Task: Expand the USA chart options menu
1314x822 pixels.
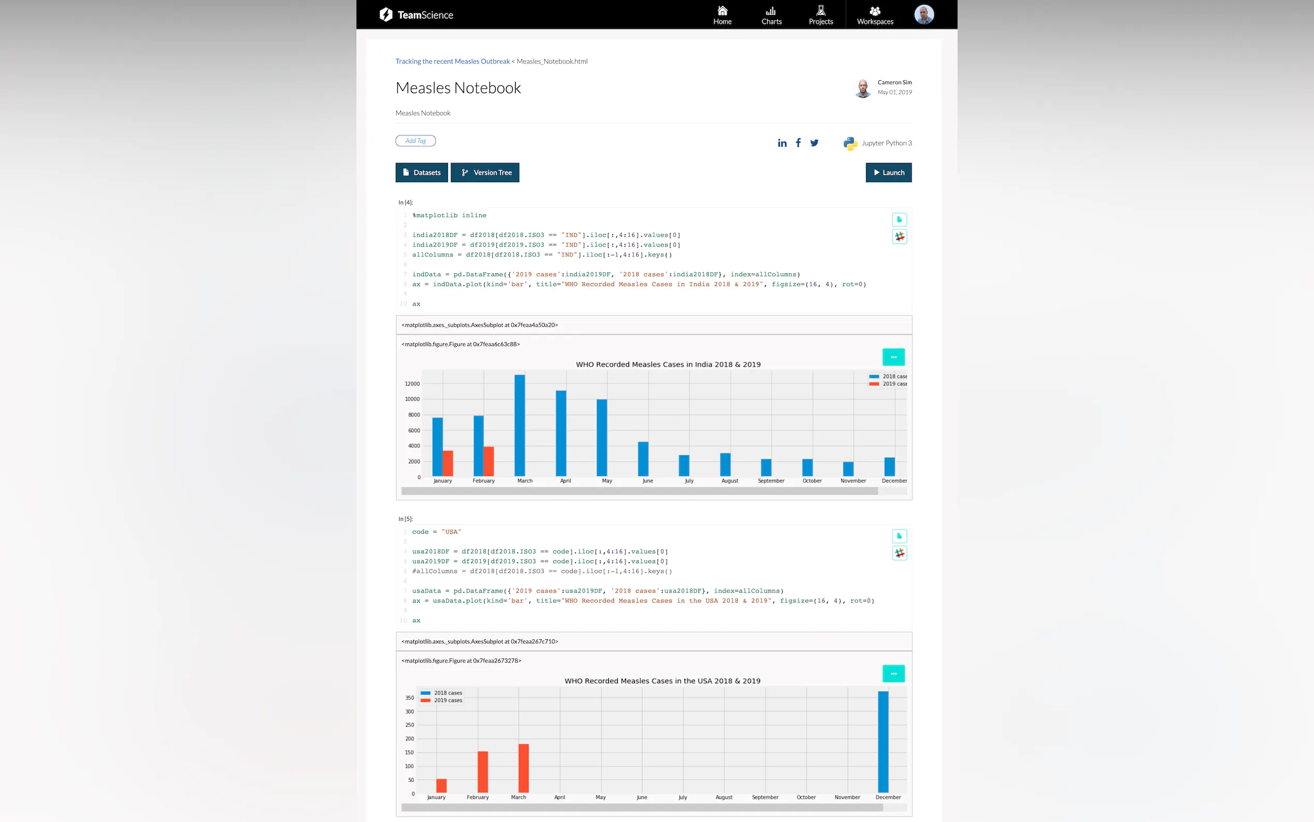Action: (893, 673)
